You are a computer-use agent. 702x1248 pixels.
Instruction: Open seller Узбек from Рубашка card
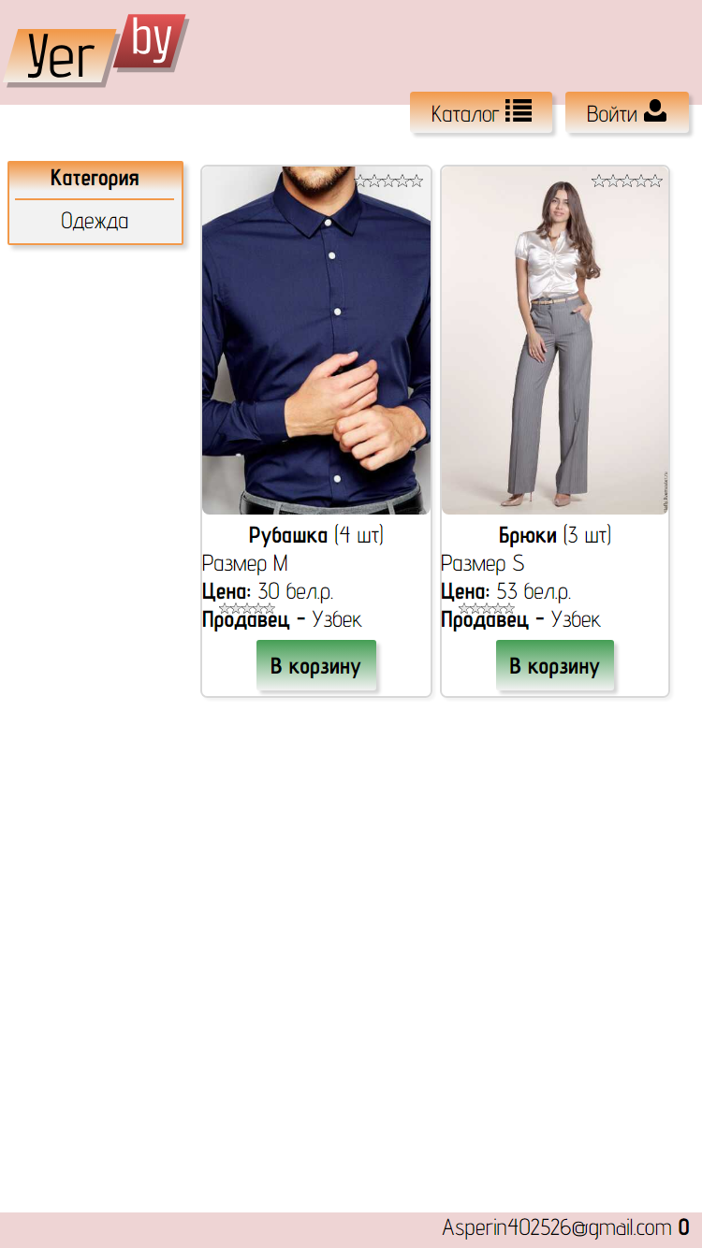337,619
